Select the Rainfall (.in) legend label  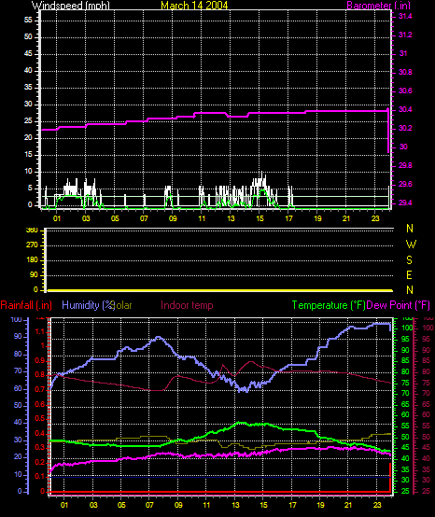26,305
